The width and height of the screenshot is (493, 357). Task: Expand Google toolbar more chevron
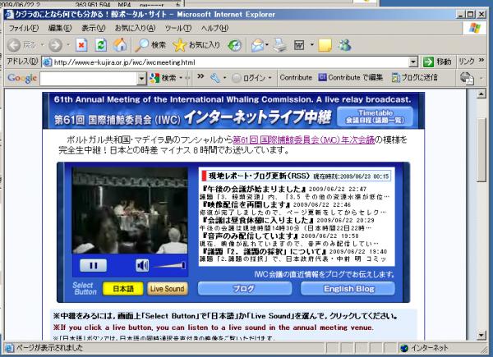coord(200,76)
